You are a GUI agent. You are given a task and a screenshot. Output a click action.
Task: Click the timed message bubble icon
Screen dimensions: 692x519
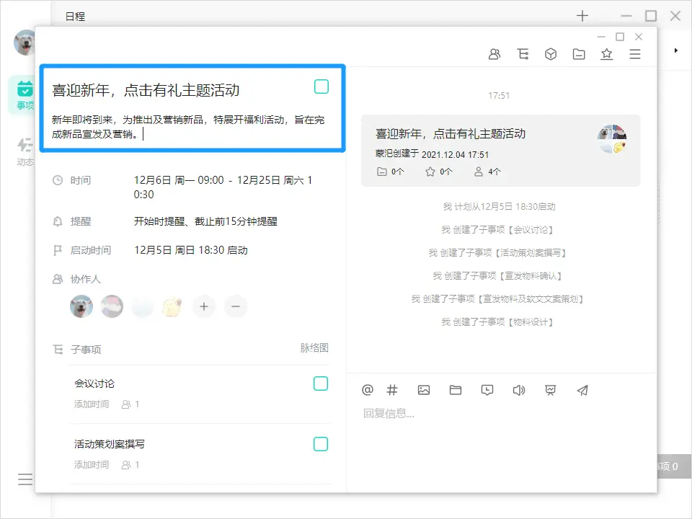[487, 390]
